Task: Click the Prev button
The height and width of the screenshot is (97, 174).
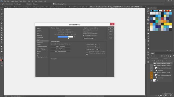Action: (x=111, y=35)
